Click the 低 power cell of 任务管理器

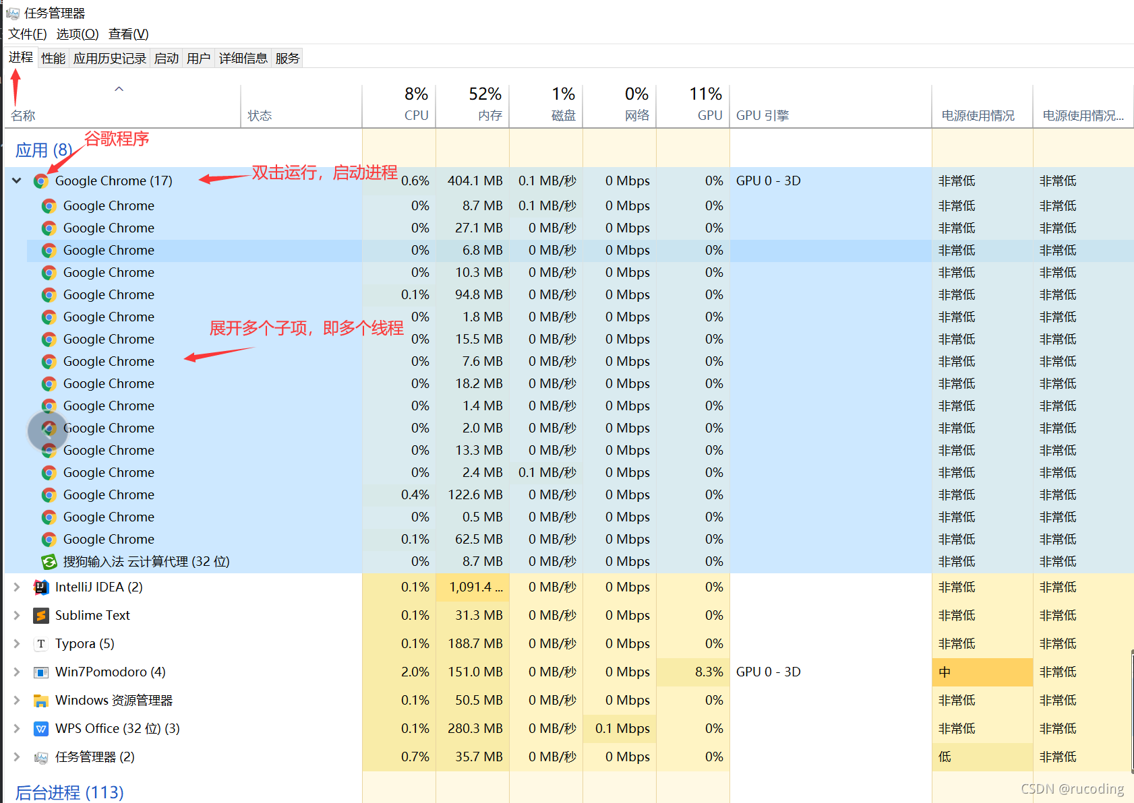pos(982,757)
